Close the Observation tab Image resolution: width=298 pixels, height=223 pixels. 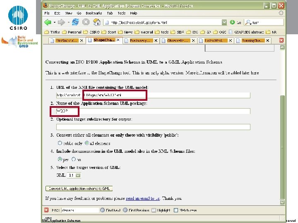tap(193, 40)
